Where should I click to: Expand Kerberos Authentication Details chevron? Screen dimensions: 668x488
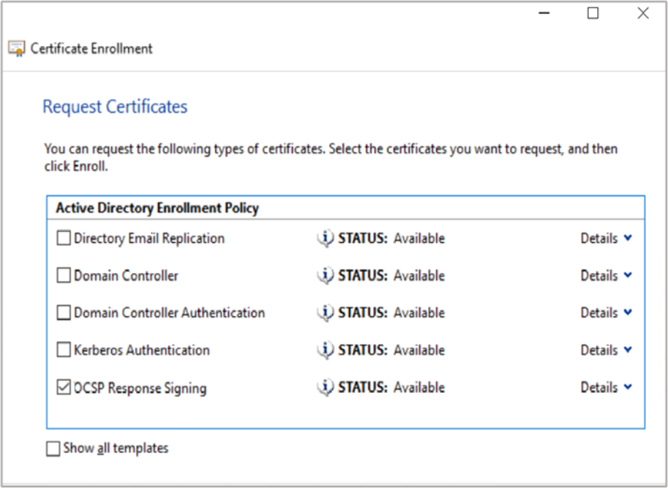628,350
